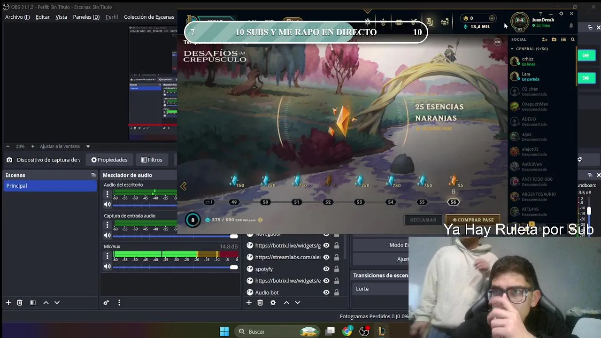This screenshot has height=338, width=601.
Task: Undock the Escenas panel
Action: (x=93, y=175)
